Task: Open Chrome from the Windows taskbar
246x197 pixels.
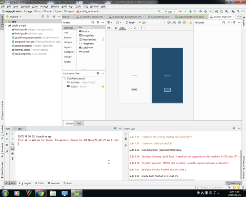Action: click(41, 193)
